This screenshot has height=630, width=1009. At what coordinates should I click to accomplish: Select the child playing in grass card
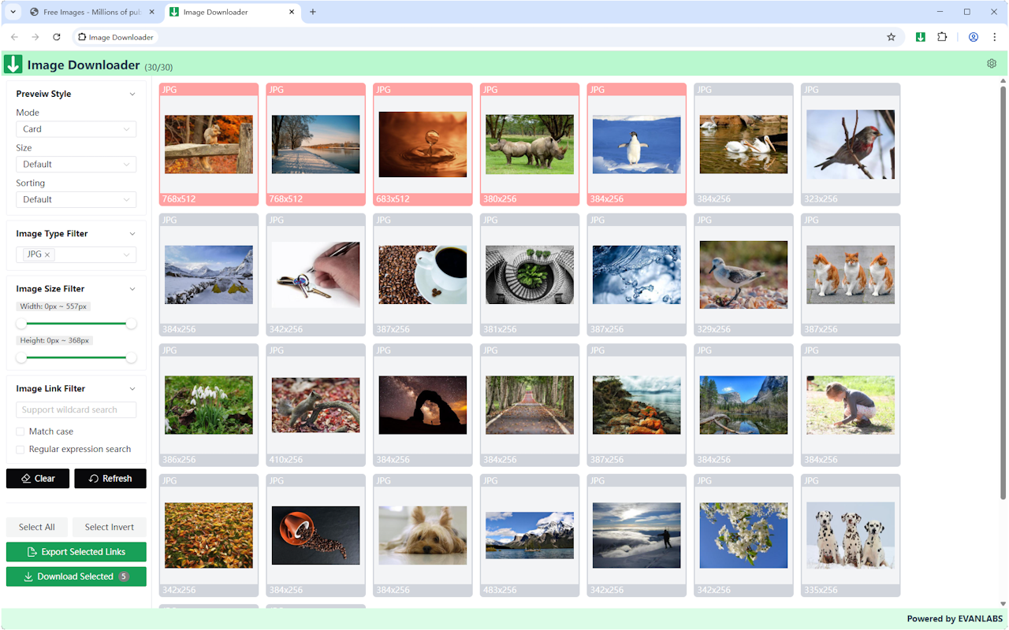851,405
